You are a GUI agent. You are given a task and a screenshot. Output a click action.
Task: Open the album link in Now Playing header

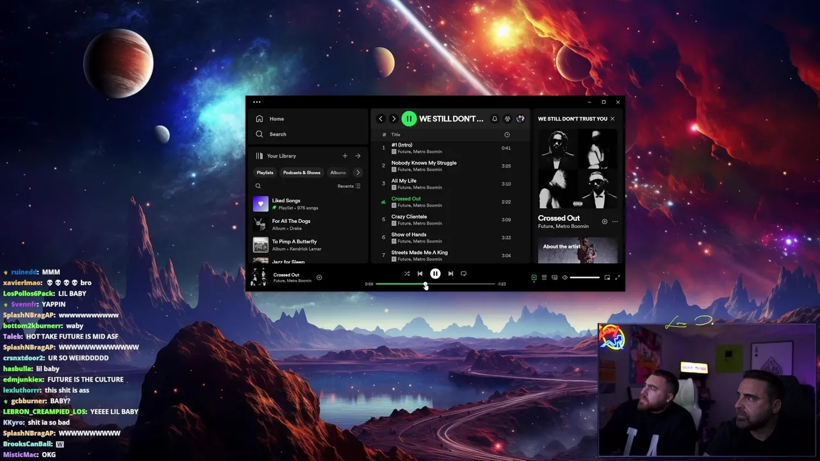pyautogui.click(x=573, y=118)
